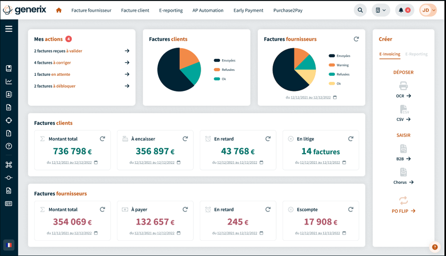Switch to the E-Reporting tab in Créer
Viewport: 446px width, 256px height.
[x=416, y=54]
